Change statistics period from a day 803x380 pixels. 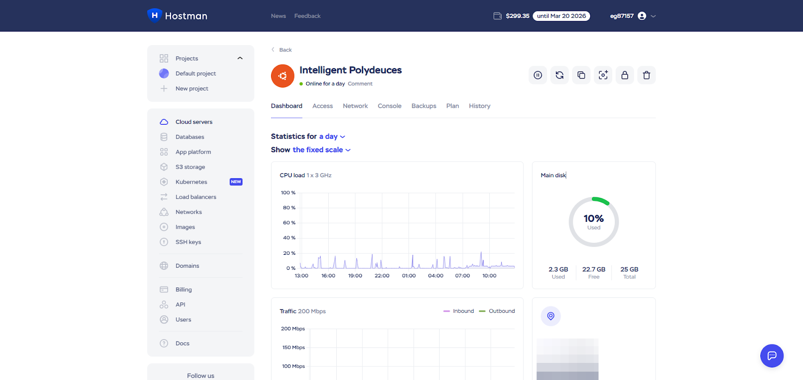[332, 137]
